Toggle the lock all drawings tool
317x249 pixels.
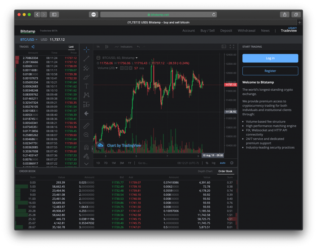(x=86, y=156)
